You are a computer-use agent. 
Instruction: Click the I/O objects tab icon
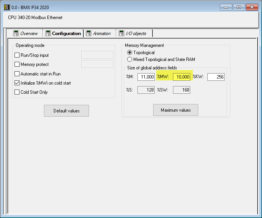pos(121,34)
